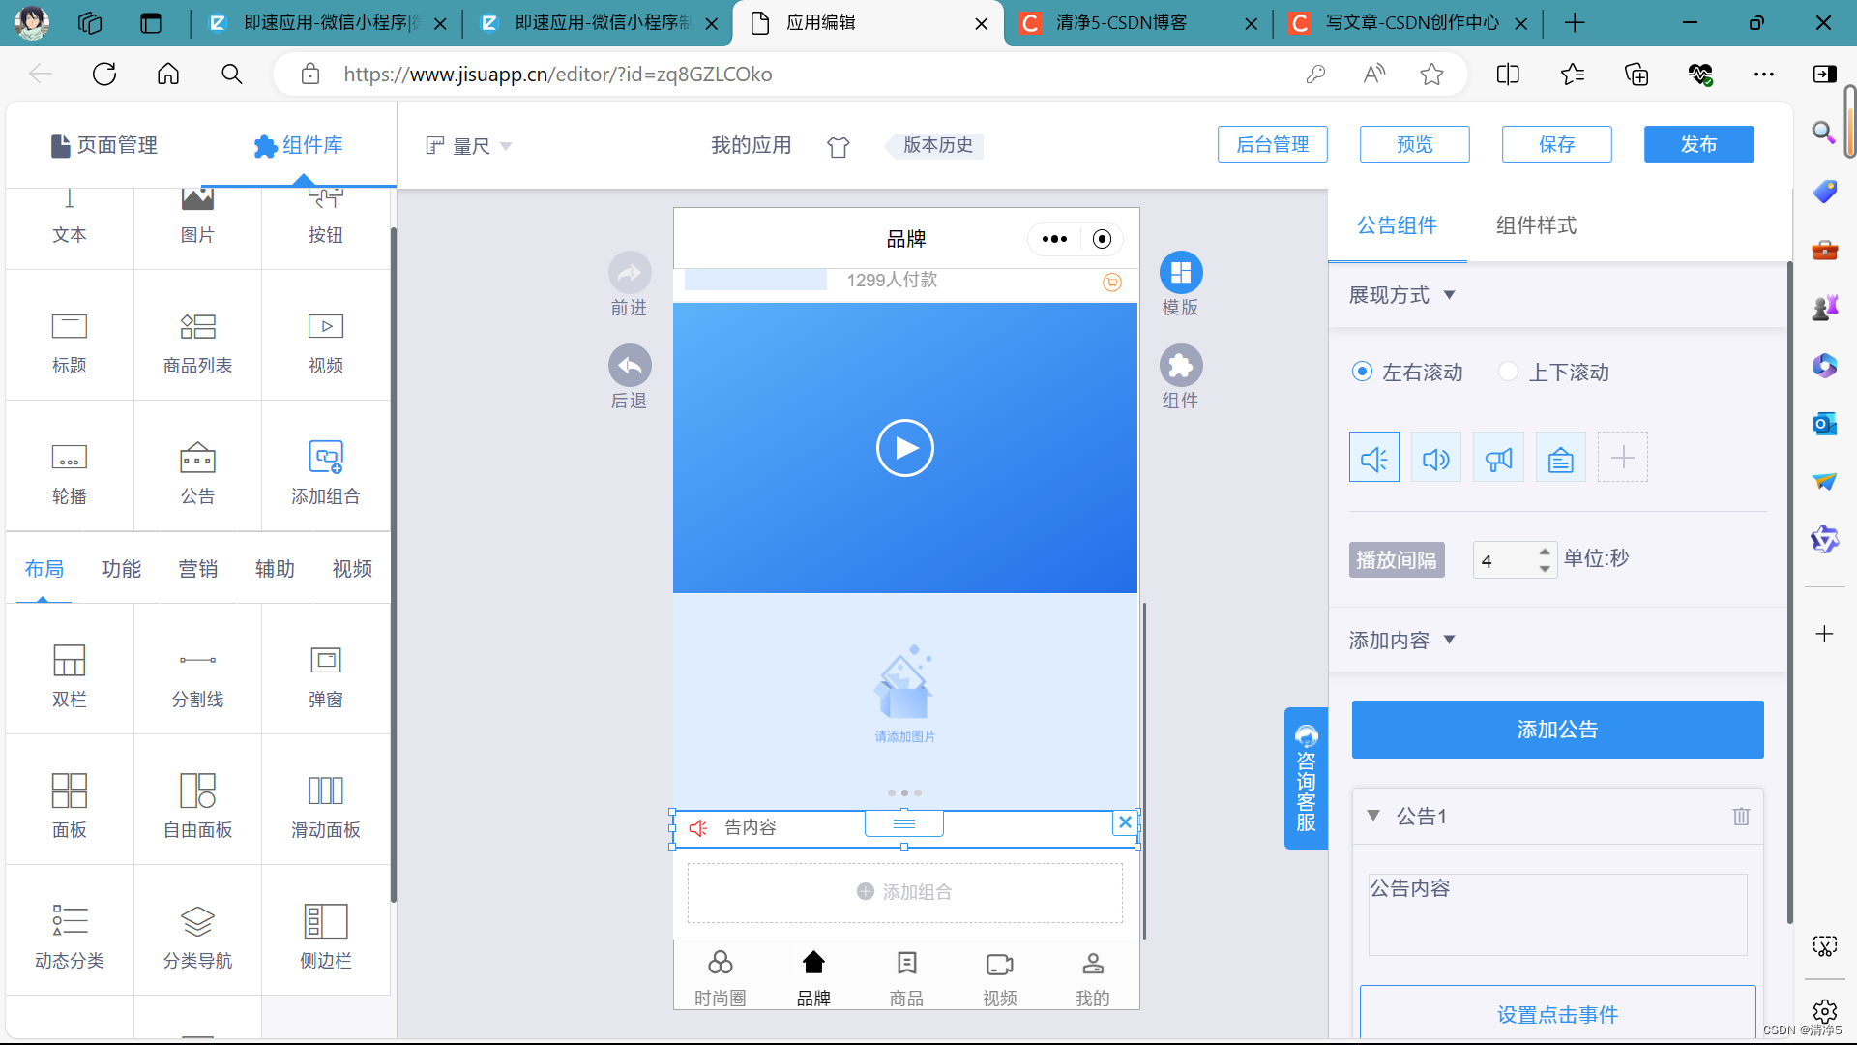Select the 上下滚动 radio option
The image size is (1857, 1045).
(x=1508, y=372)
